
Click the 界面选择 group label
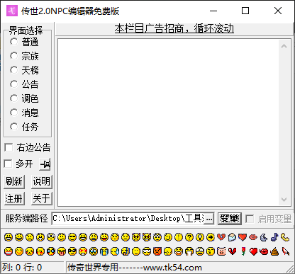[26, 30]
